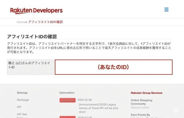
Task: Select the アフィリエイトIDの確認 breadcrumb
Action: pyautogui.click(x=45, y=22)
